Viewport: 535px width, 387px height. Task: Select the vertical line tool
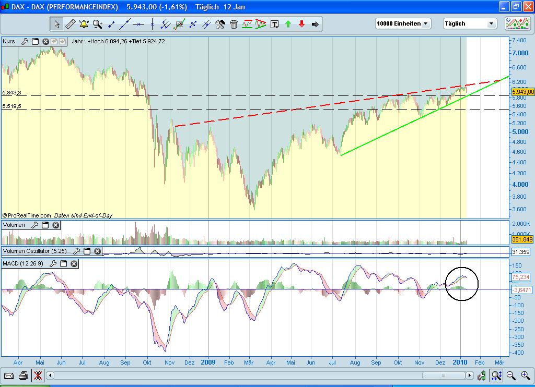pos(153,23)
